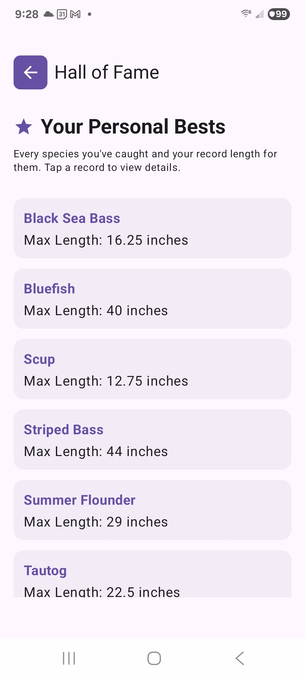Screen dimensions: 305x679
Task: Click Max Length 44 inches text
Action: click(x=96, y=452)
